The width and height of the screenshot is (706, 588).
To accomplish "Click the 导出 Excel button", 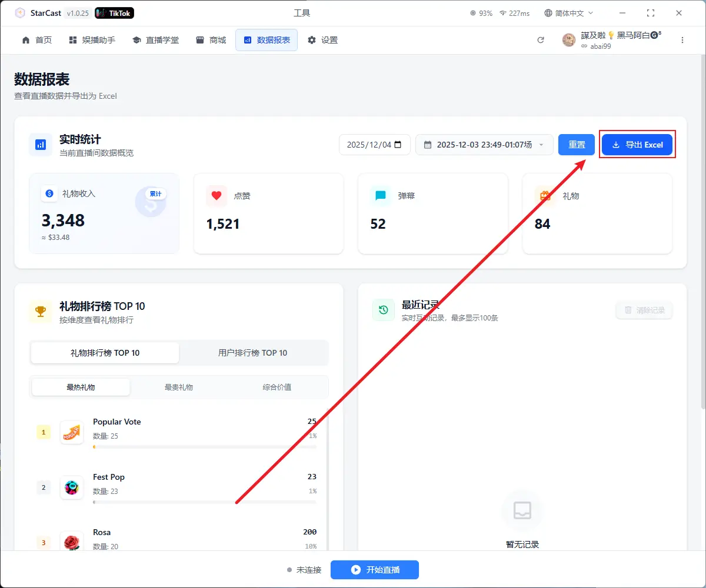I will [x=637, y=145].
